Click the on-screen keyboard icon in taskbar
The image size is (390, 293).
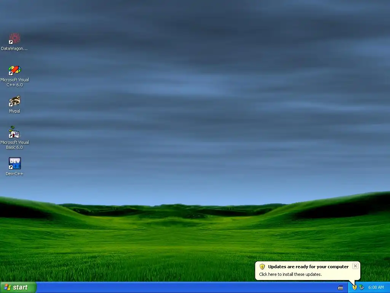[x=340, y=288]
